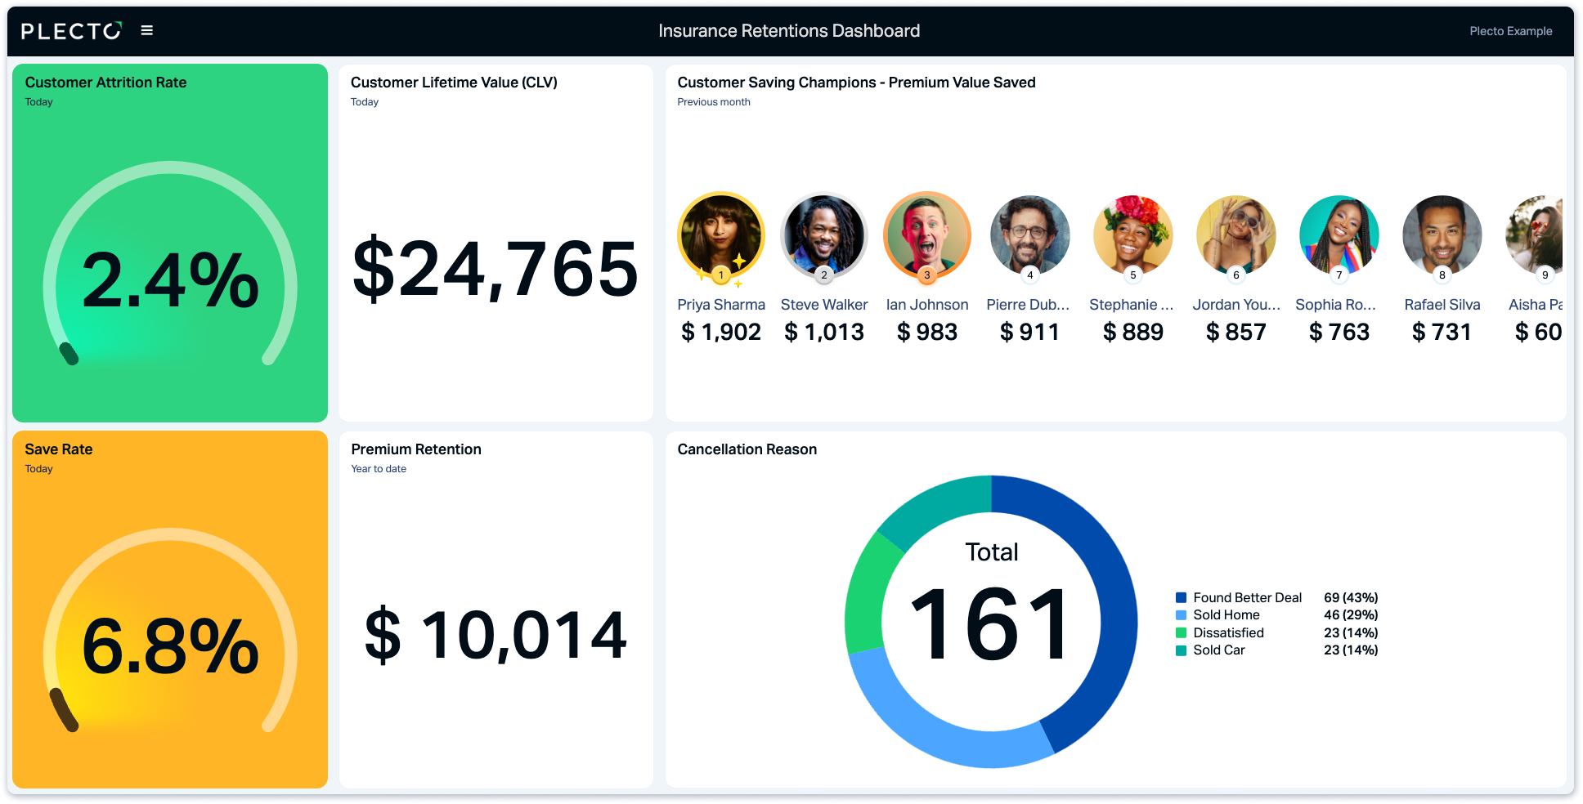The width and height of the screenshot is (1583, 804).
Task: Select Priya Sharma's avatar
Action: (721, 234)
